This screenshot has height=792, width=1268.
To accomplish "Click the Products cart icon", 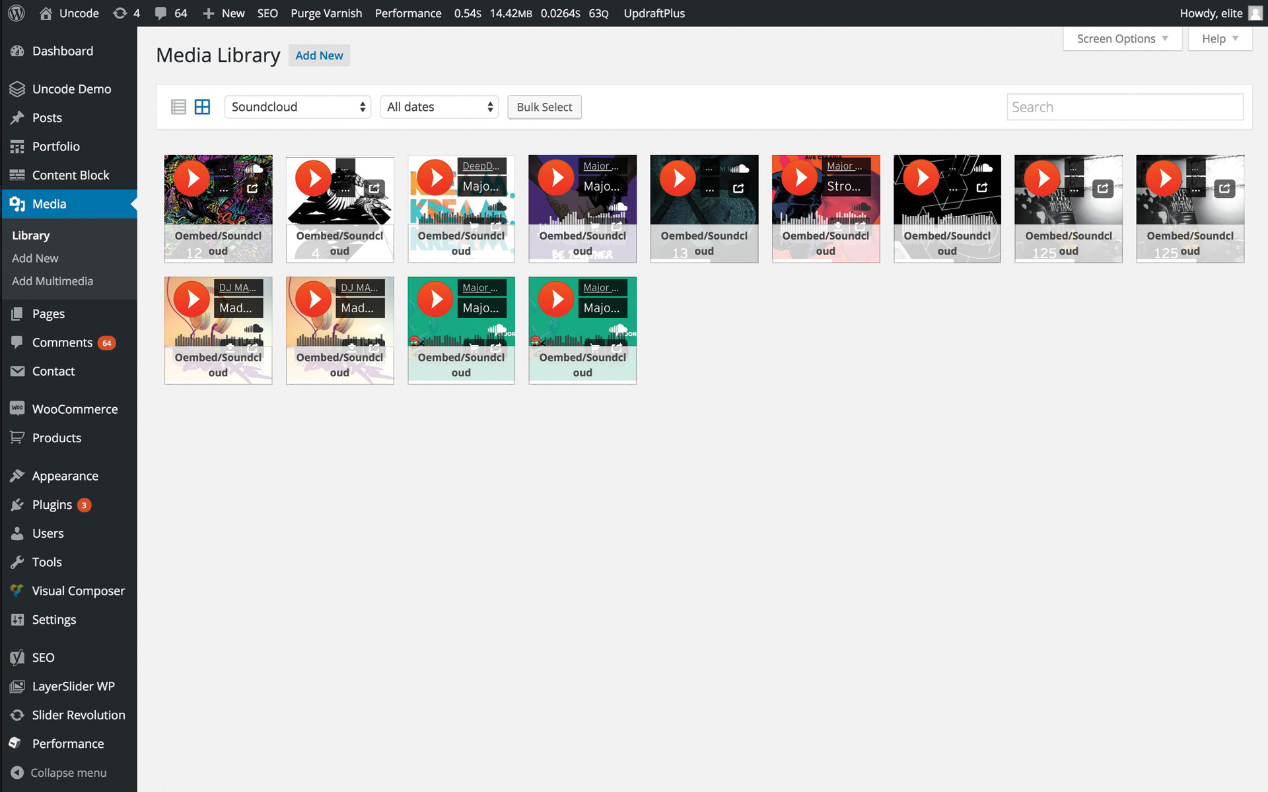I will pos(17,438).
